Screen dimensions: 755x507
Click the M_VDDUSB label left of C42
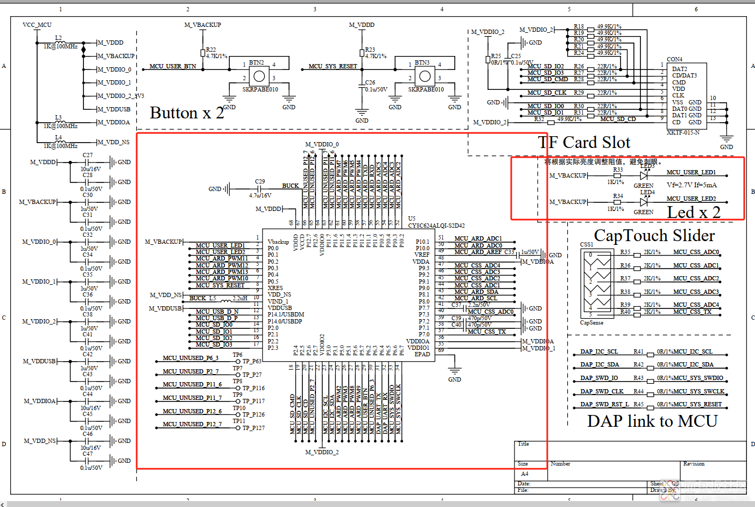[39, 361]
